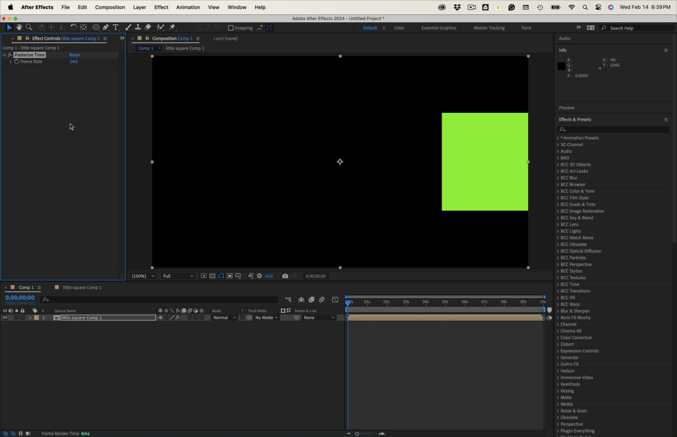Click the Toggle Mask and Shape Path Visibility icon
The height and width of the screenshot is (437, 677).
click(x=221, y=276)
